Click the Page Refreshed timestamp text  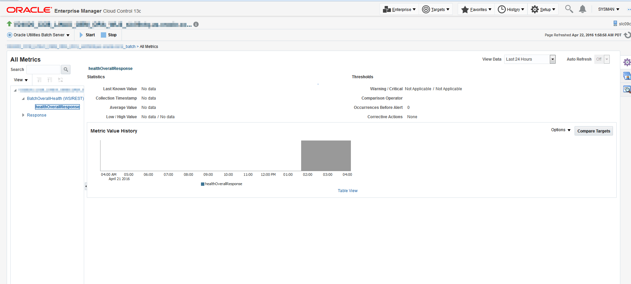point(583,35)
